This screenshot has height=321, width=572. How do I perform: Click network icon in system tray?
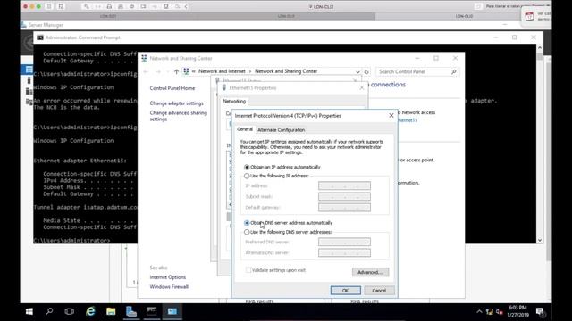coord(490,312)
